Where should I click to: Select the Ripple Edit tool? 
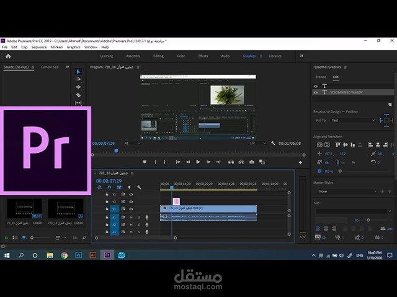pos(79,87)
